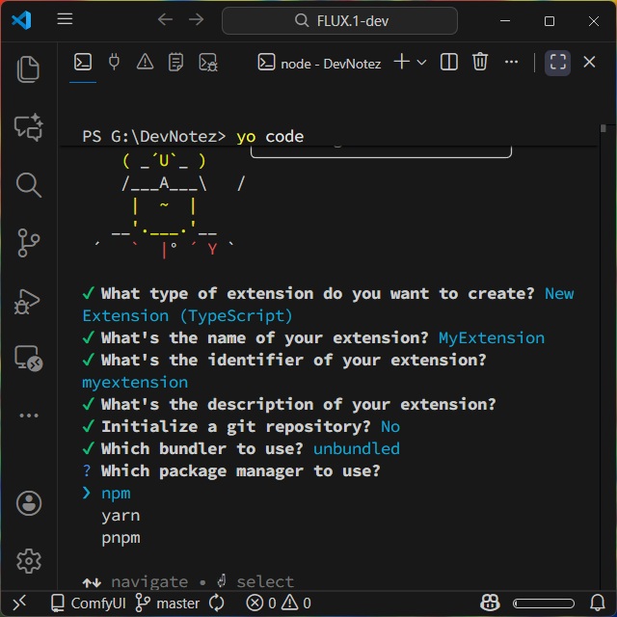The width and height of the screenshot is (617, 617).
Task: Open the Remote Explorer view
Action: tap(29, 359)
